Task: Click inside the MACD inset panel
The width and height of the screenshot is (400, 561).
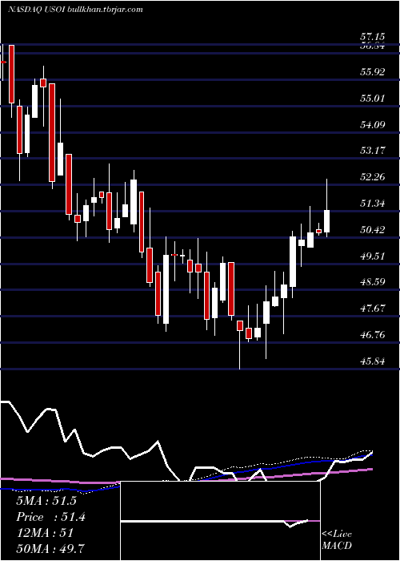Action: (220, 521)
